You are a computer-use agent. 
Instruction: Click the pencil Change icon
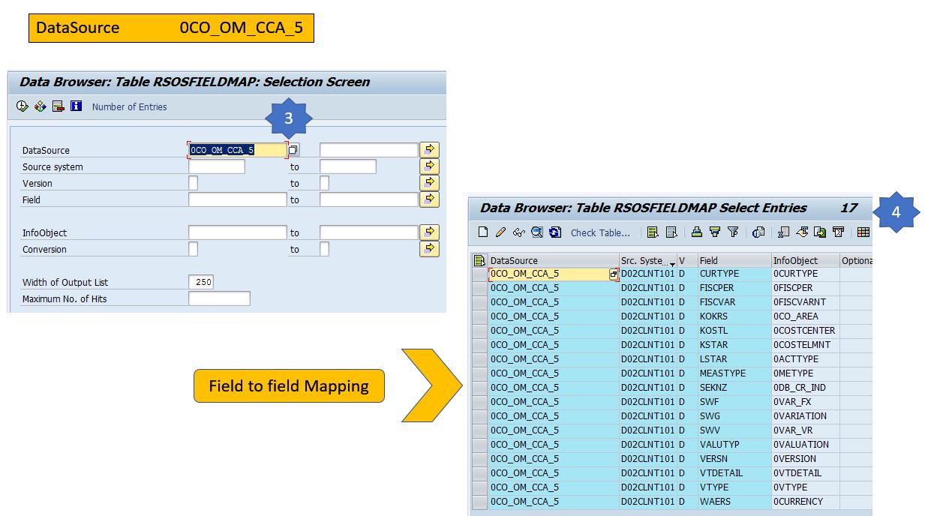click(x=501, y=232)
